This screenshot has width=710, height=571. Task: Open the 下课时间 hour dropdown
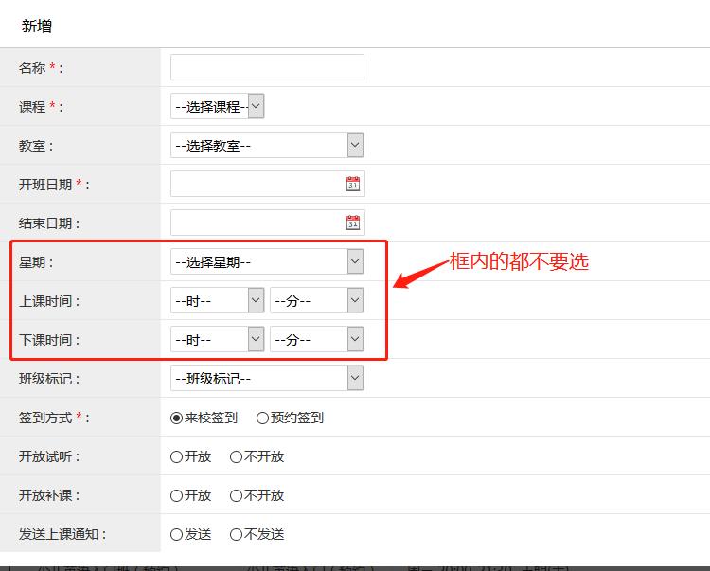(217, 339)
